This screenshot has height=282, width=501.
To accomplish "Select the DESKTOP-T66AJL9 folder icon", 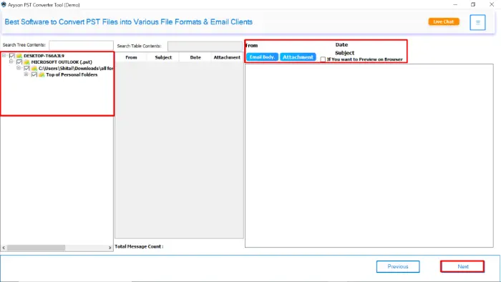I will click(19, 56).
